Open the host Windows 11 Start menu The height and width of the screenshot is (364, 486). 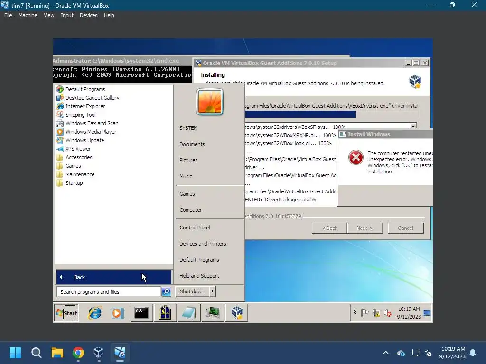pos(15,353)
